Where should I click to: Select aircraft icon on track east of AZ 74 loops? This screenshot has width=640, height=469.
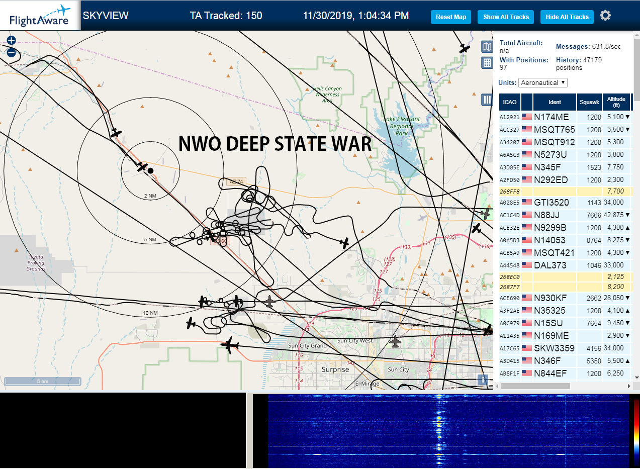point(344,243)
